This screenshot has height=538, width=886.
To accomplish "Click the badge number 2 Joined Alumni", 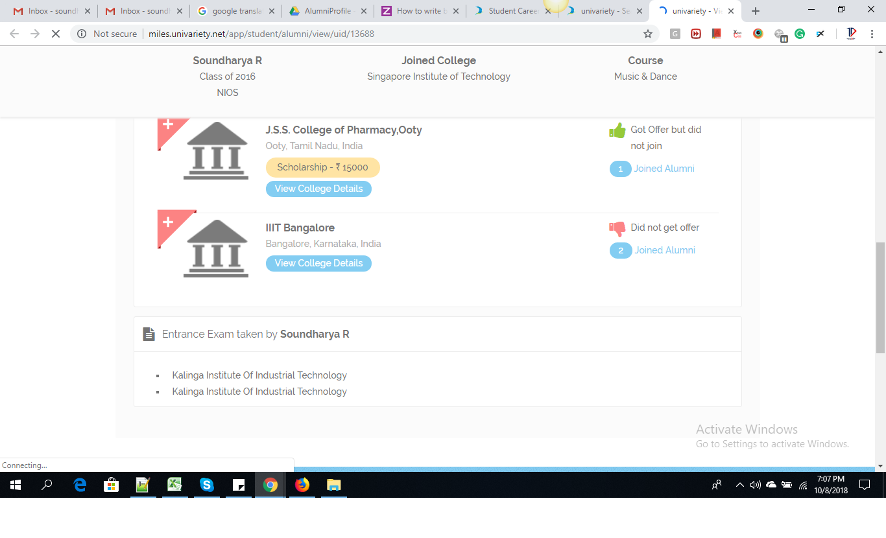I will 620,251.
